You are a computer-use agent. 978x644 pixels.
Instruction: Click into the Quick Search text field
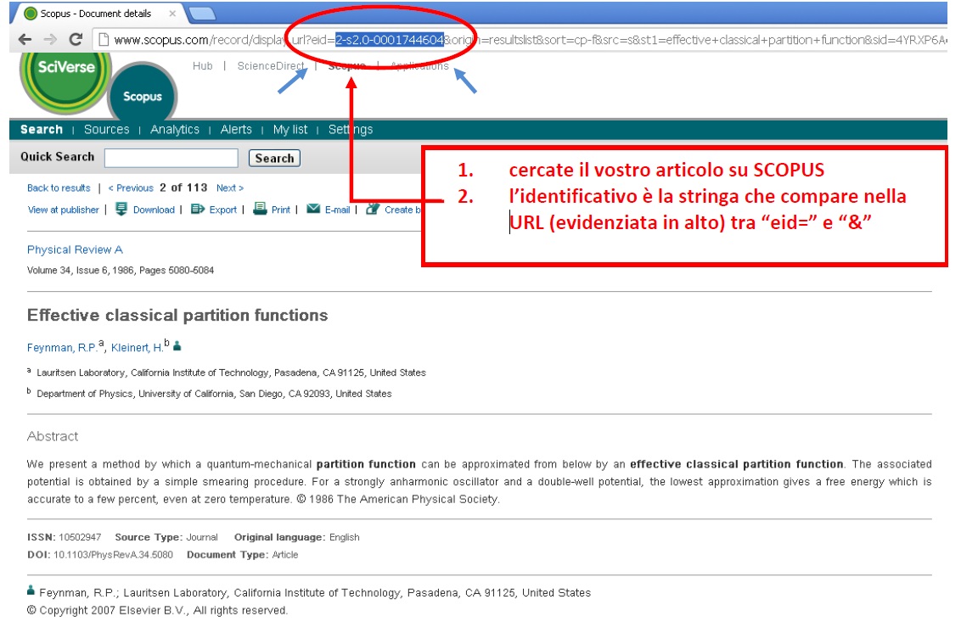point(171,158)
